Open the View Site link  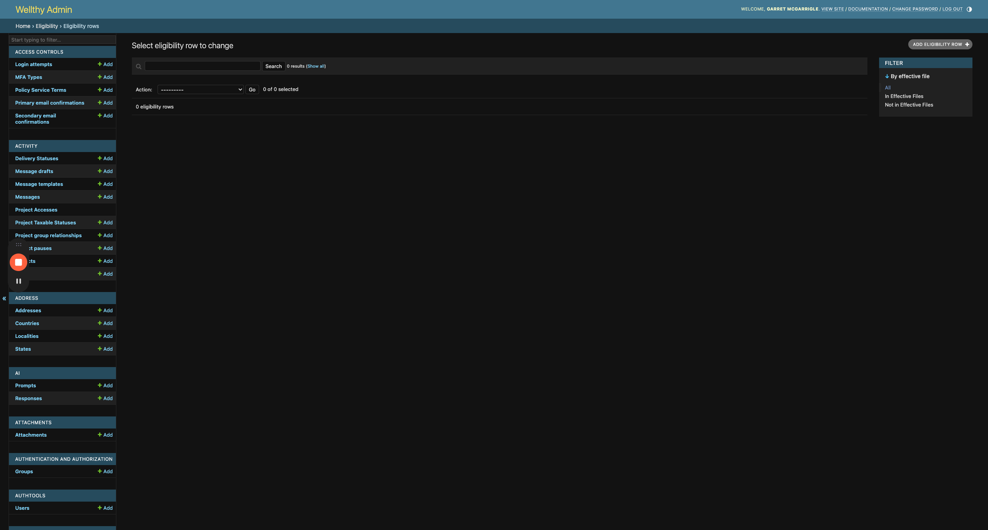pyautogui.click(x=832, y=9)
